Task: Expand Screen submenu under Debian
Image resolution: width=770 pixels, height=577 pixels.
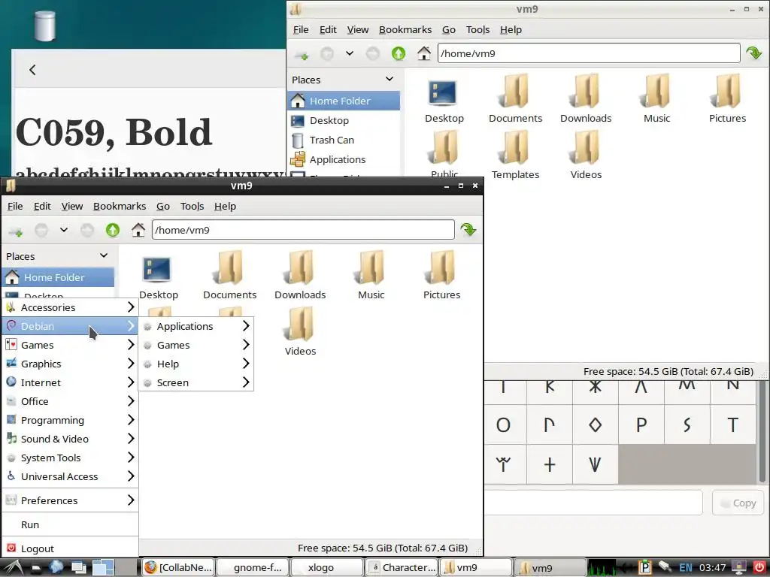Action: [196, 382]
